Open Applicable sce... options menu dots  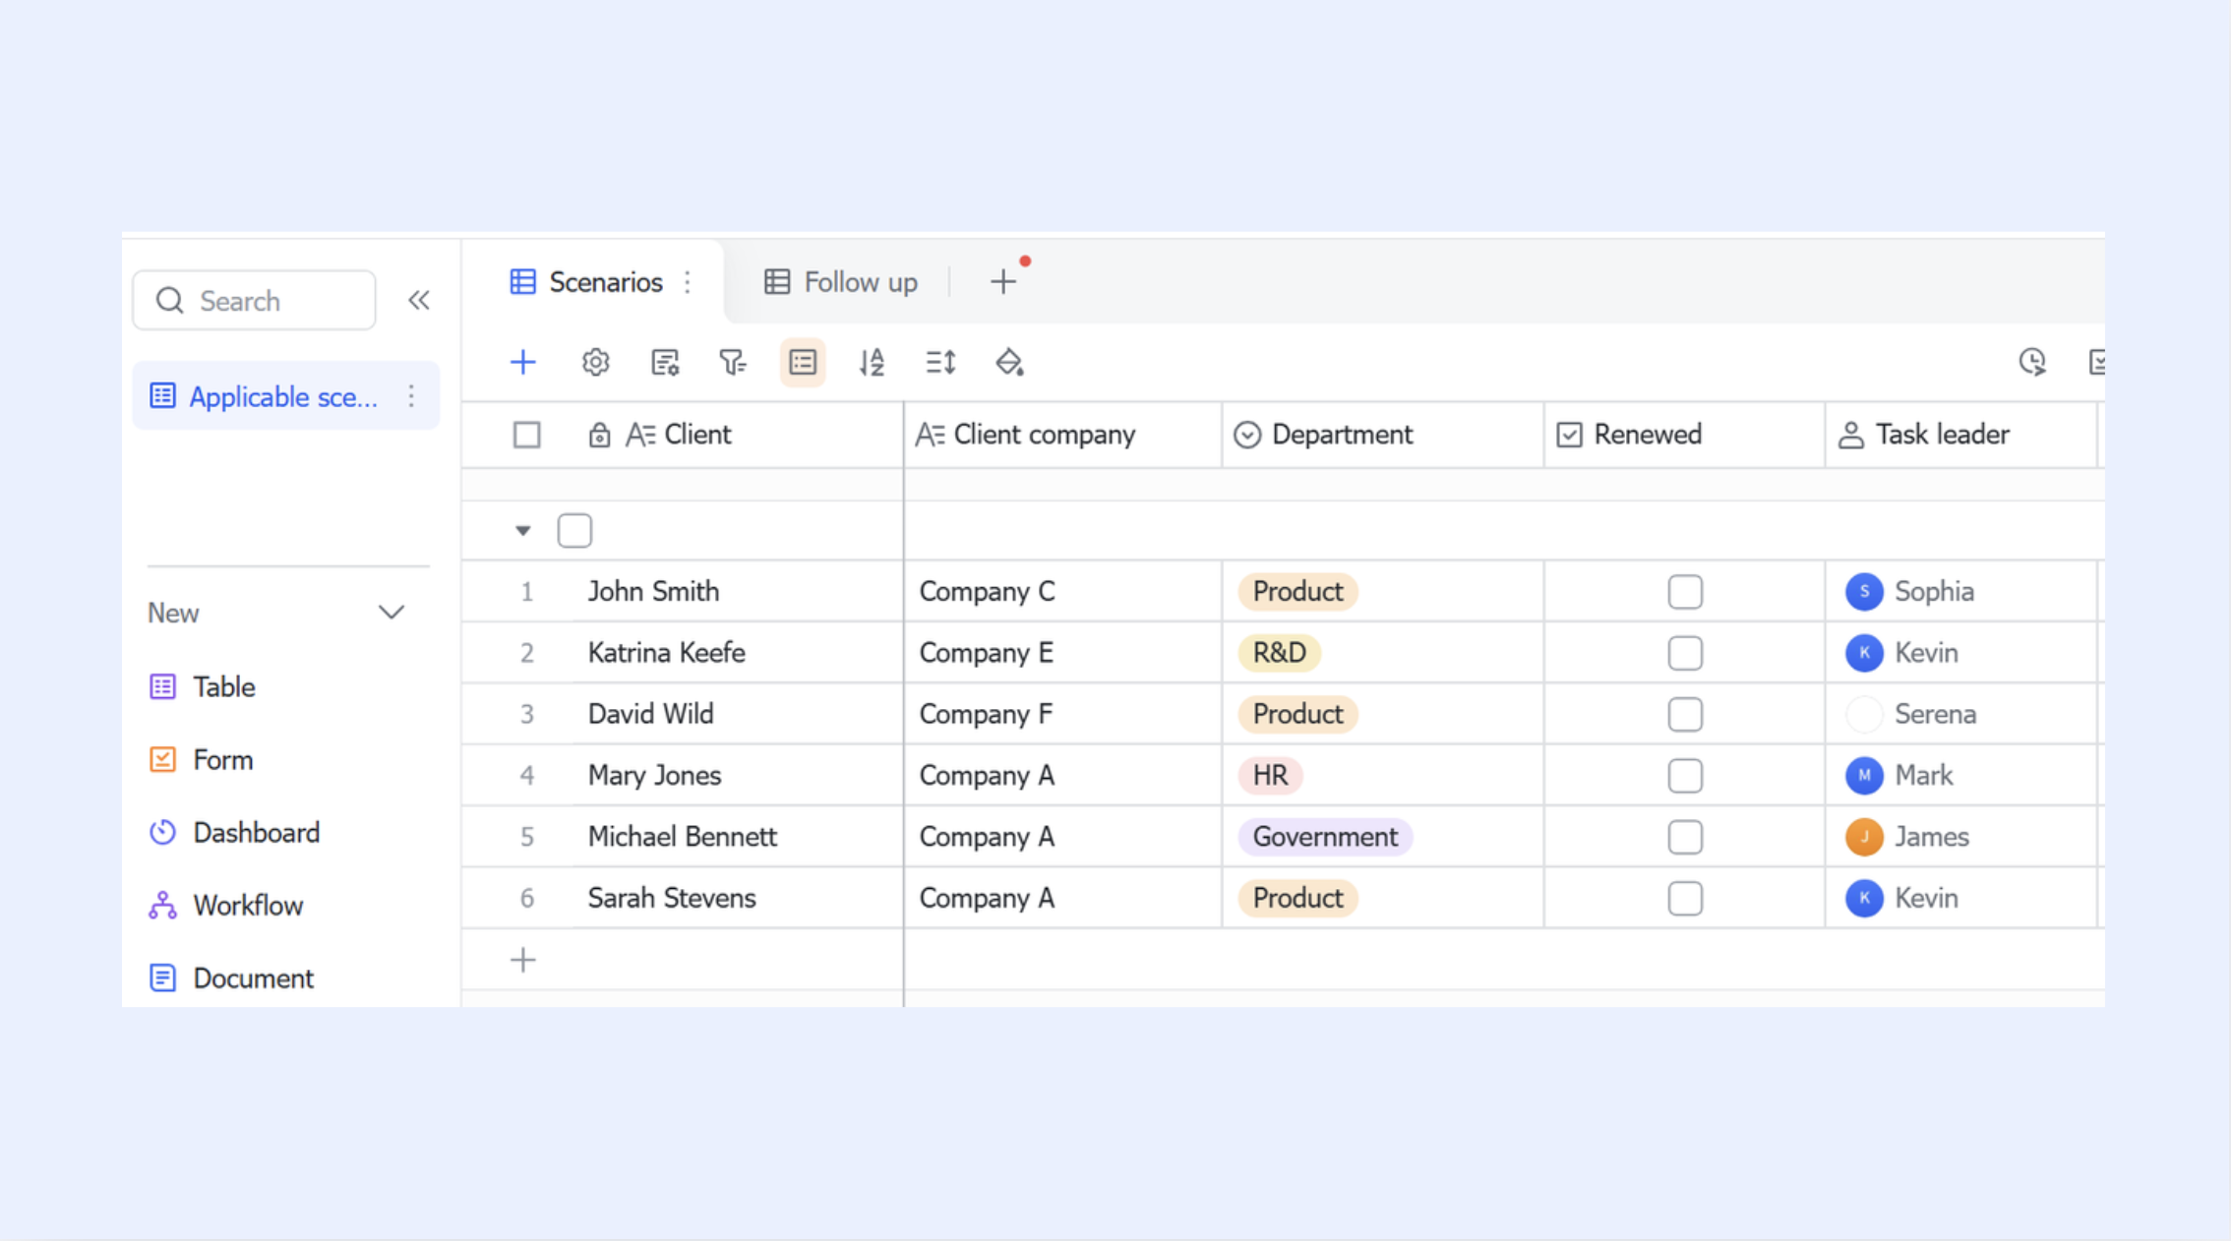411,396
